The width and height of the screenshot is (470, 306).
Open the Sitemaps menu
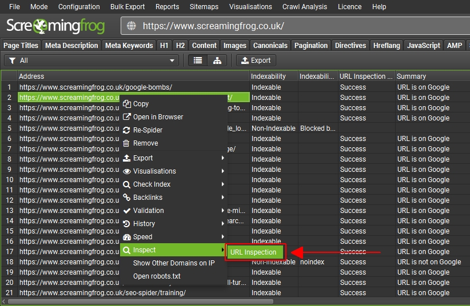[x=204, y=7]
